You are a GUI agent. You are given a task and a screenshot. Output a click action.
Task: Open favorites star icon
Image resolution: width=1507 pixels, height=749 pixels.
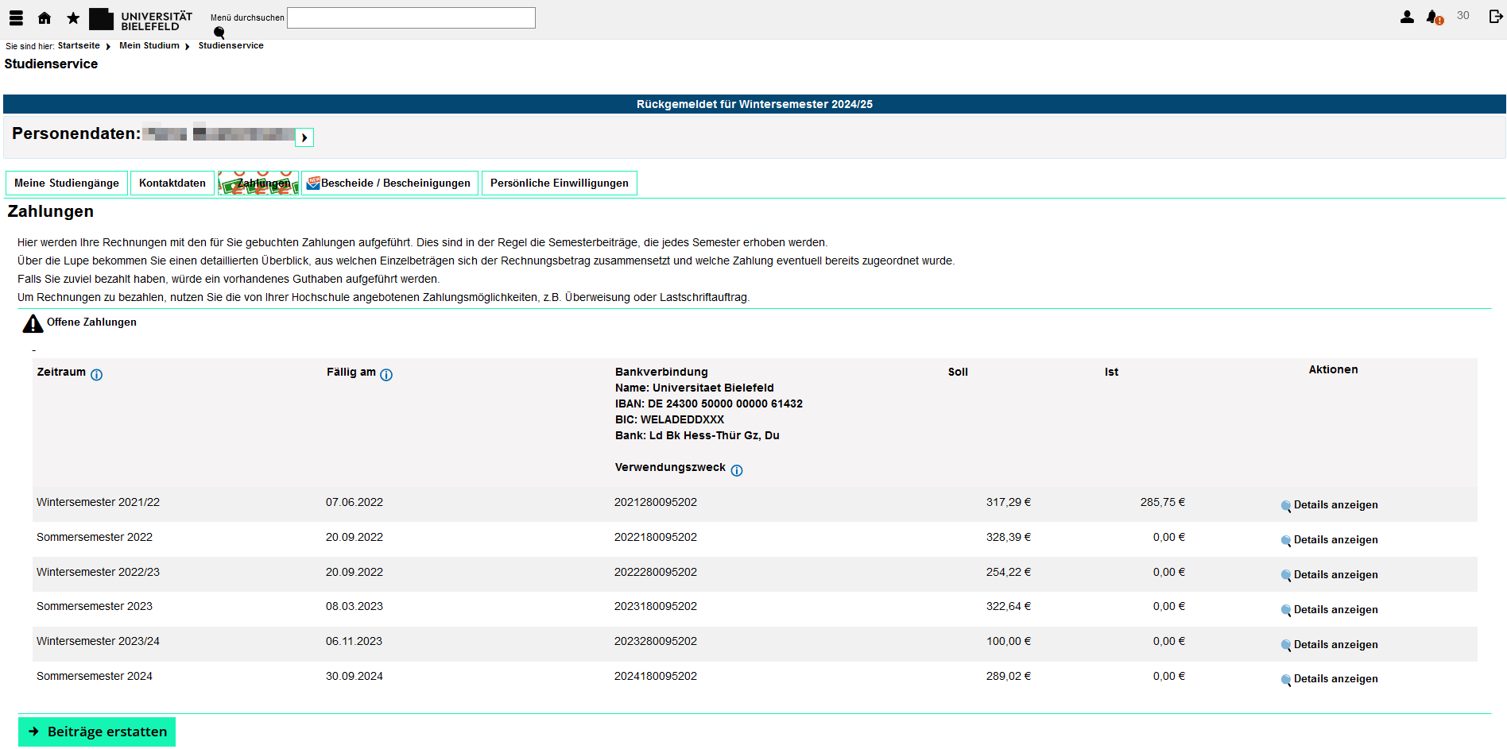tap(73, 17)
